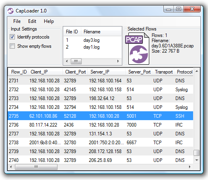Click flow table scroll down arrow
The width and height of the screenshot is (208, 180).
point(197,160)
